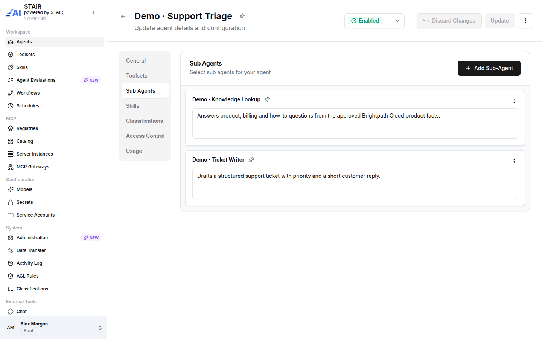Click the Agents robot icon
The image size is (542, 339).
tap(11, 42)
